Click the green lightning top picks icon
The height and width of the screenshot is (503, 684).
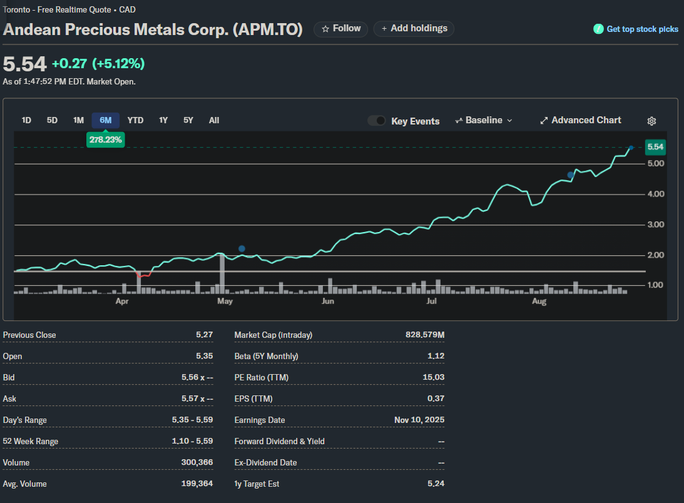point(598,29)
